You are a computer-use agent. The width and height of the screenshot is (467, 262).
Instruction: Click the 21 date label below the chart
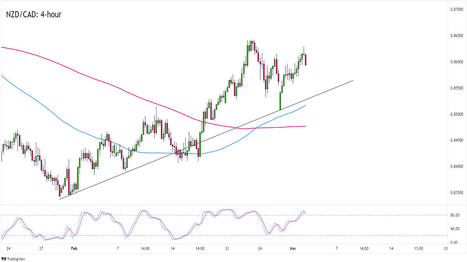228,248
